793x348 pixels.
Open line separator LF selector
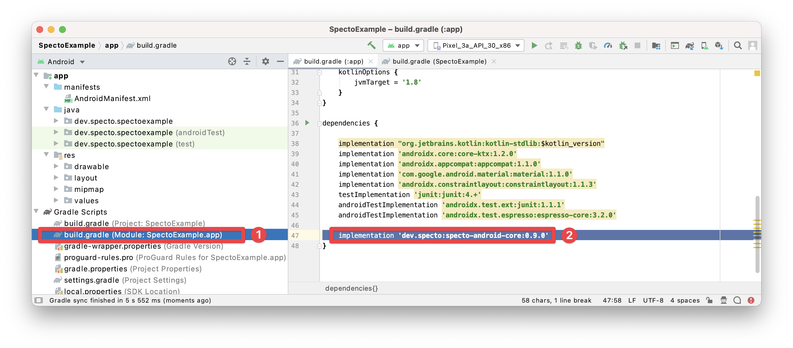tap(632, 300)
